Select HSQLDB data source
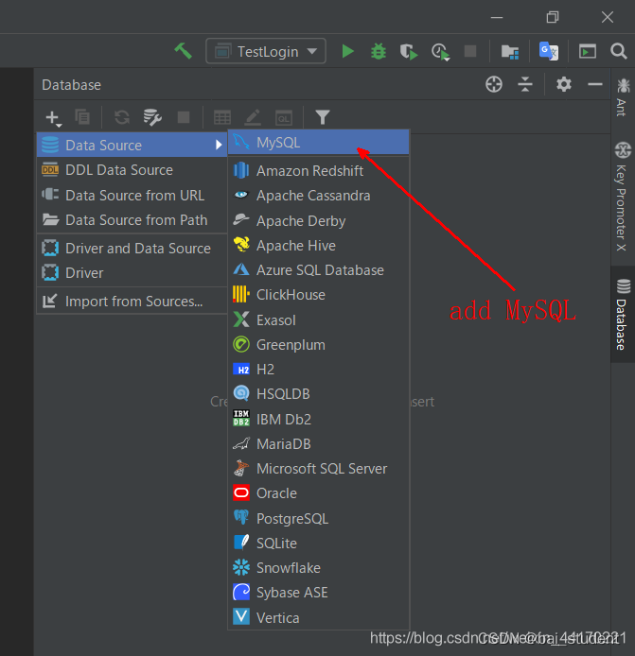 [x=318, y=393]
